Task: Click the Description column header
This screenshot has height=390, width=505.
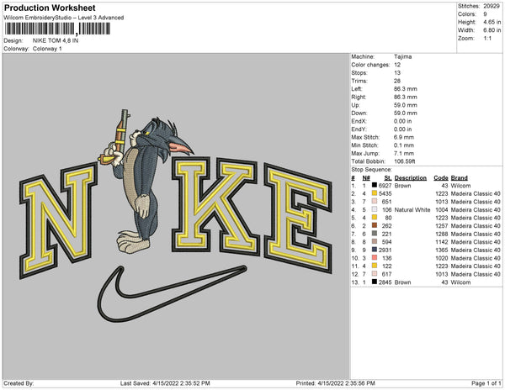Action: point(411,178)
